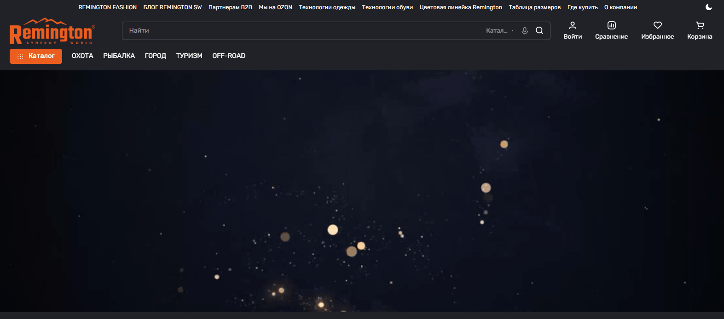This screenshot has height=319, width=724.
Task: Open the ТУРИЗМ category
Action: [189, 56]
